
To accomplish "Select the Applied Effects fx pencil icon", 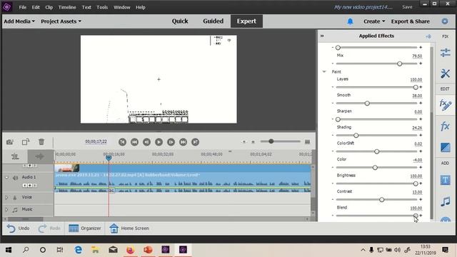I will coord(446,105).
